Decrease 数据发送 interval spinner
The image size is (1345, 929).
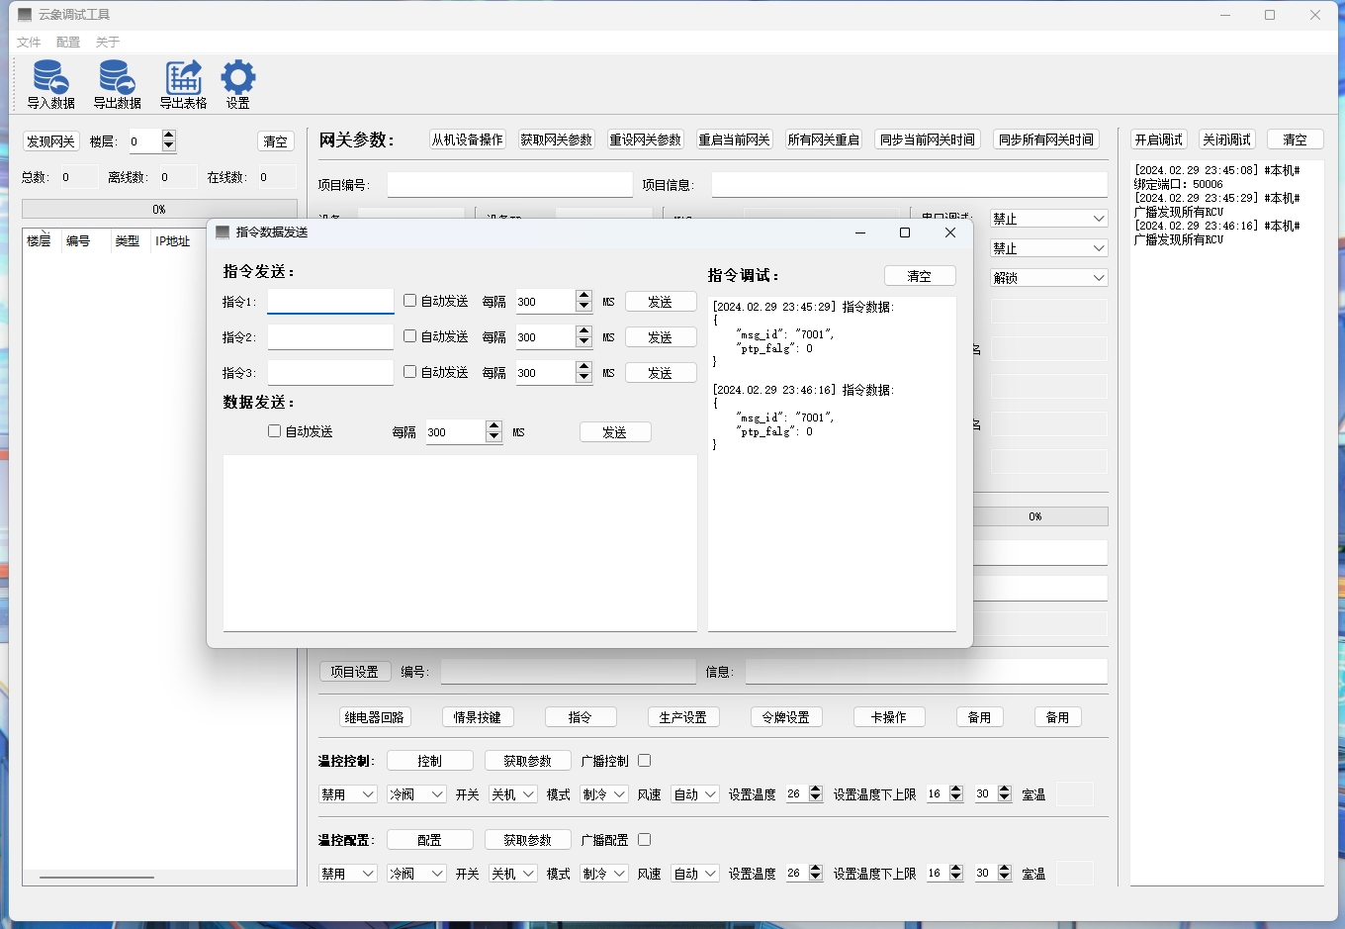[493, 437]
